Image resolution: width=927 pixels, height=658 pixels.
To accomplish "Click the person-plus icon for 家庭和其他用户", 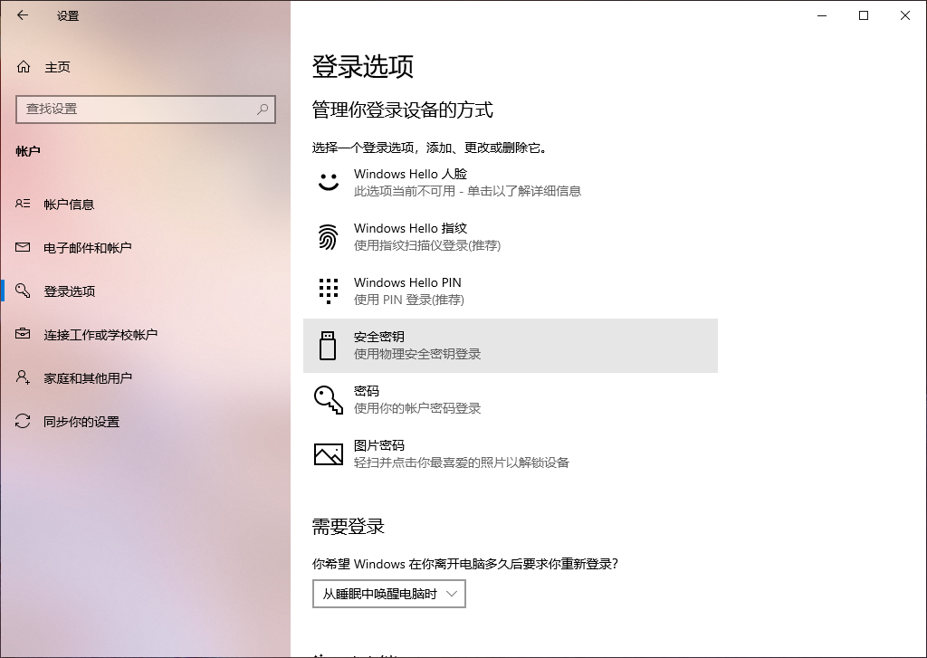I will pyautogui.click(x=23, y=377).
